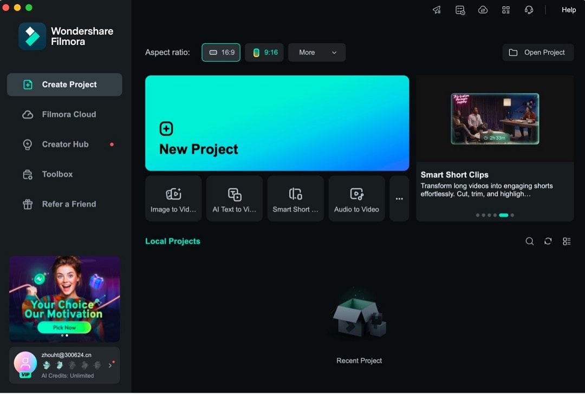
Task: Click the task list icon in top bar
Action: (460, 10)
